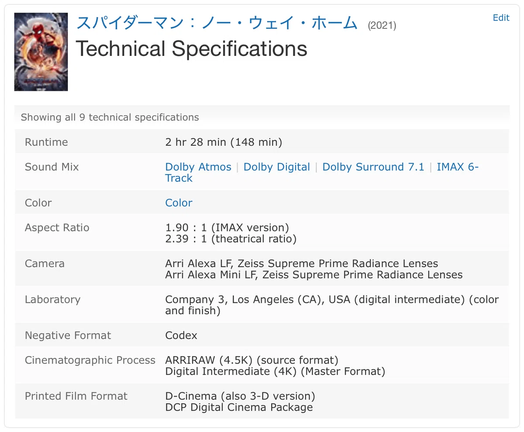Open the Dolby Atmos sound mix link
524x432 pixels.
point(198,167)
